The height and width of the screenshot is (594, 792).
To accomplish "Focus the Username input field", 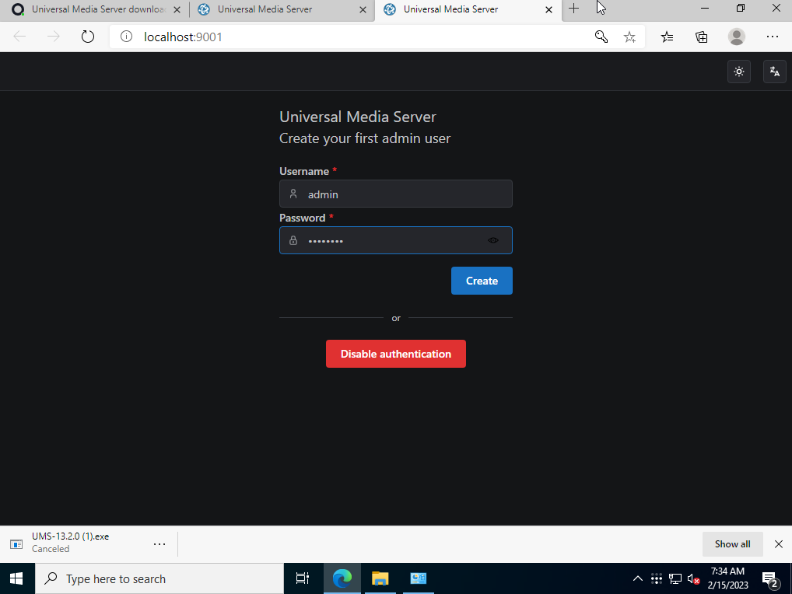I will pos(396,194).
